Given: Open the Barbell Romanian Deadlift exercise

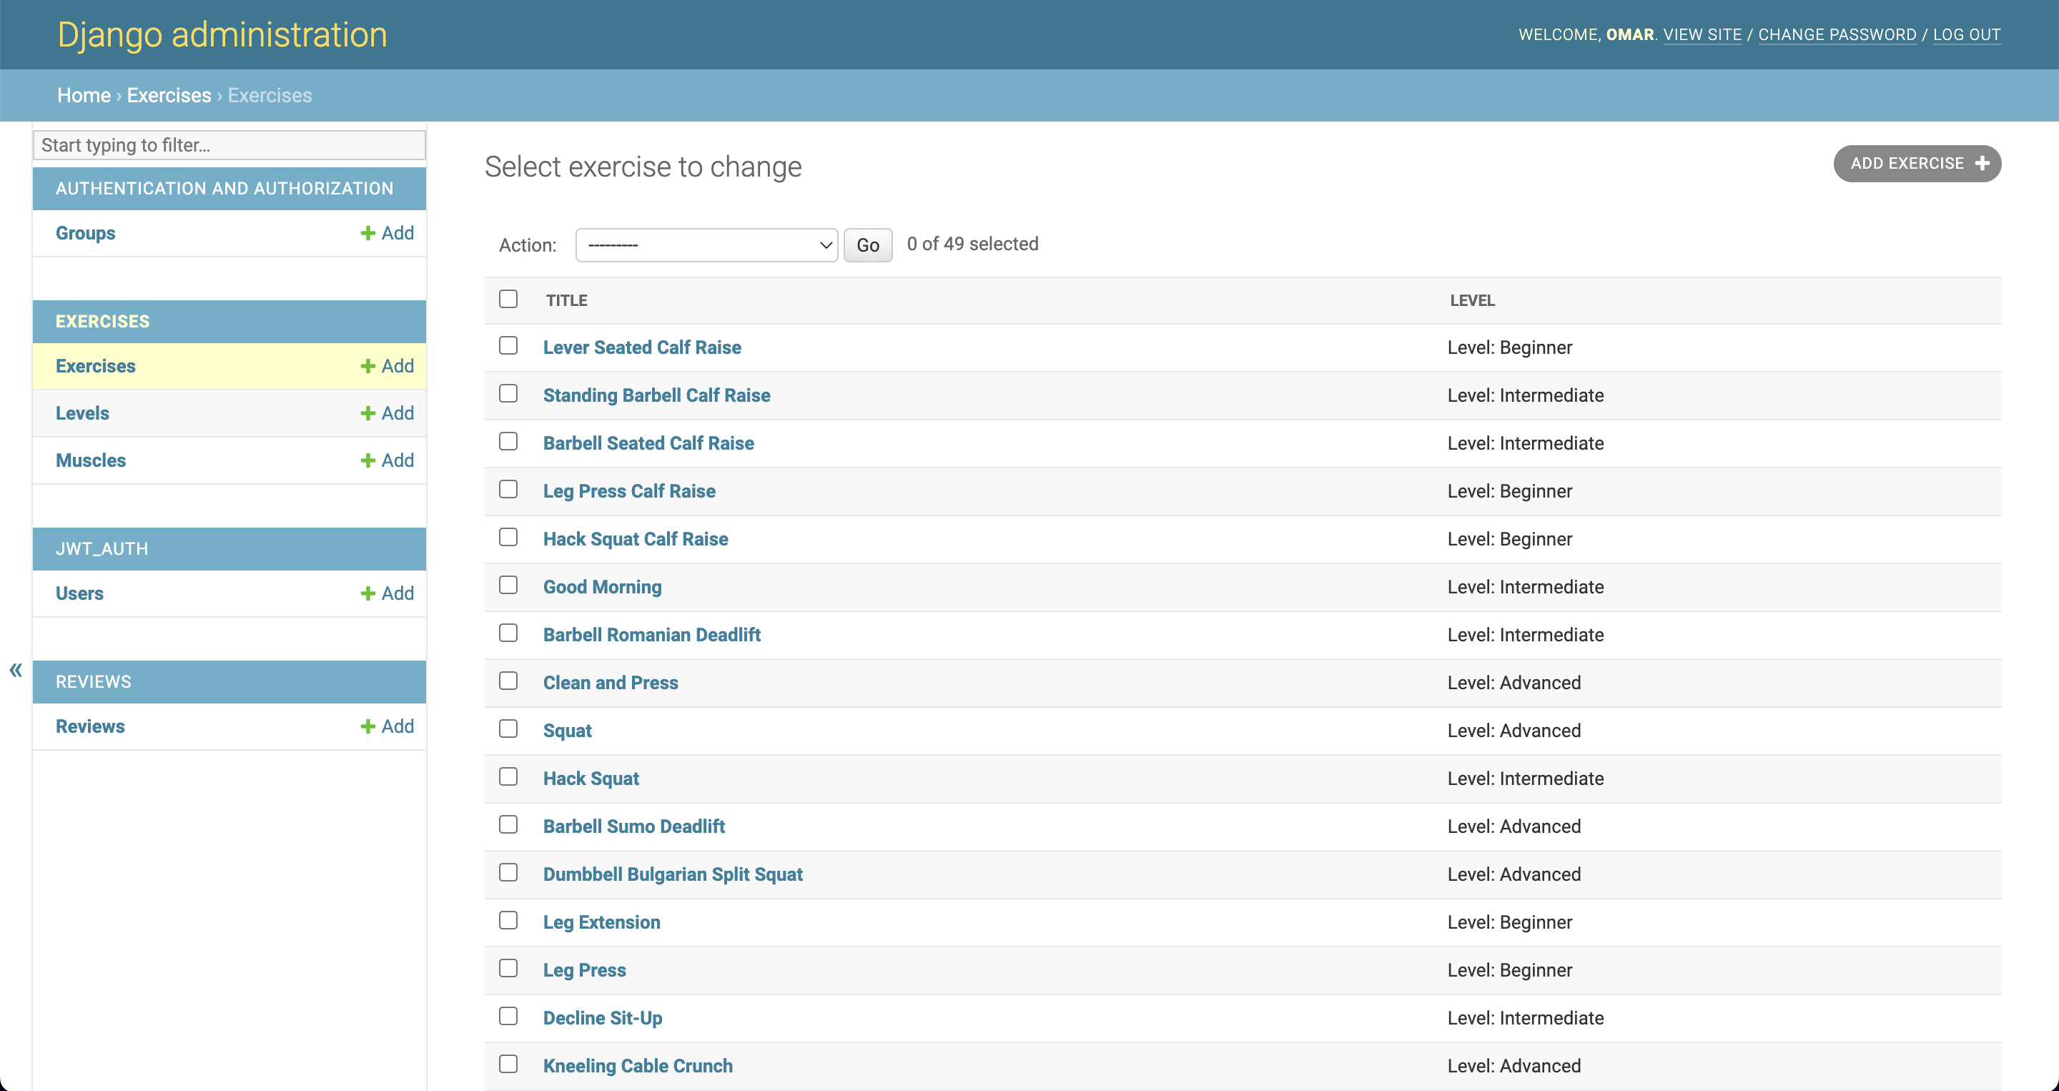Looking at the screenshot, I should coord(652,634).
